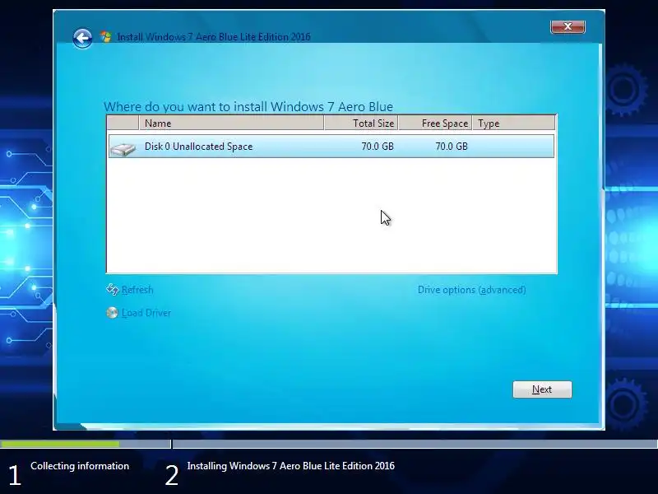Go back using the blue arrow button
658x494 pixels.
(83, 39)
